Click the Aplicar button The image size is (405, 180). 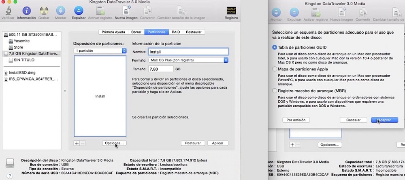coord(217,143)
